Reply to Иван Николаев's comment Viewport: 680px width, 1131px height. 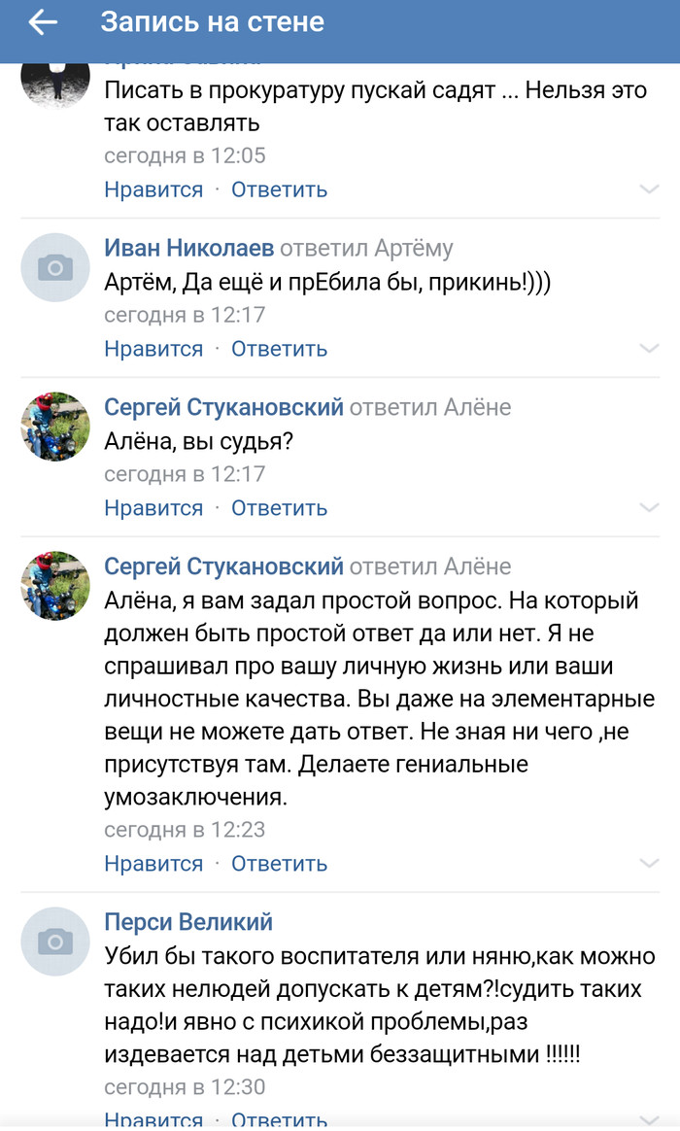point(279,349)
